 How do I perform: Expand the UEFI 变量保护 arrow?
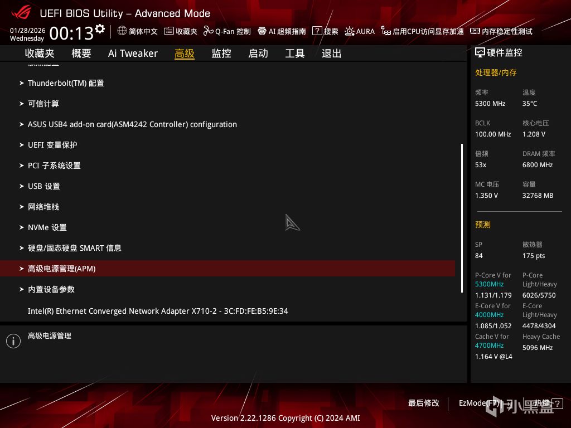[22, 145]
